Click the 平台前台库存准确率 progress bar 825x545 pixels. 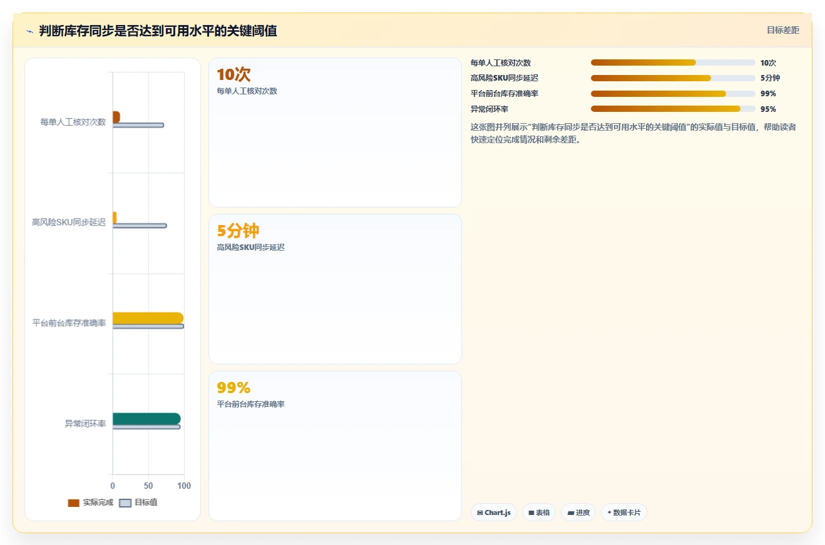(673, 94)
